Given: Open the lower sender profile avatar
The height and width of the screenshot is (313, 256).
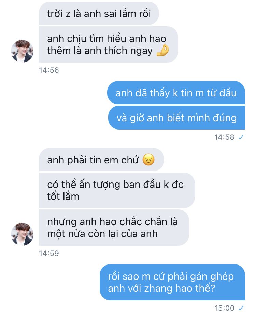Looking at the screenshot, I should point(22,234).
